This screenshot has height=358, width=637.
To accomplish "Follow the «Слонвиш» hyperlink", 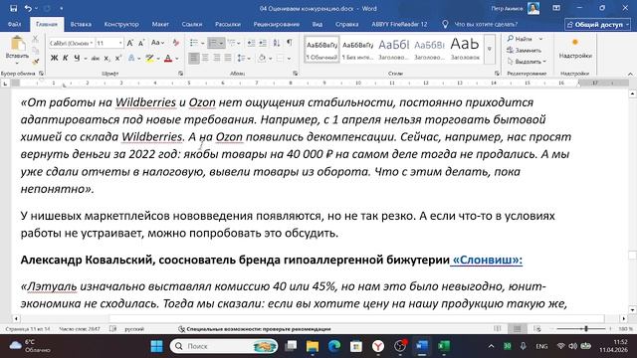I will click(x=487, y=260).
